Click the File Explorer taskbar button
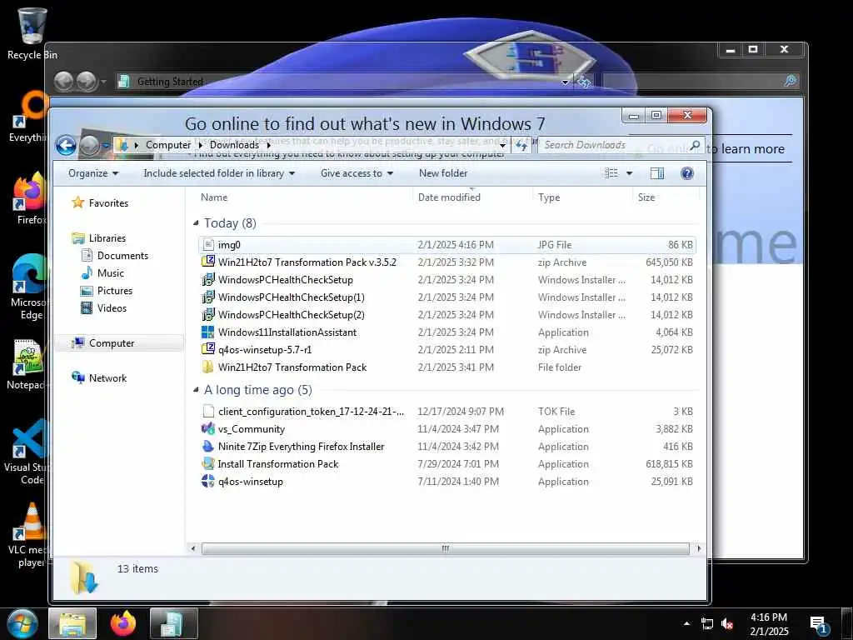 [72, 623]
